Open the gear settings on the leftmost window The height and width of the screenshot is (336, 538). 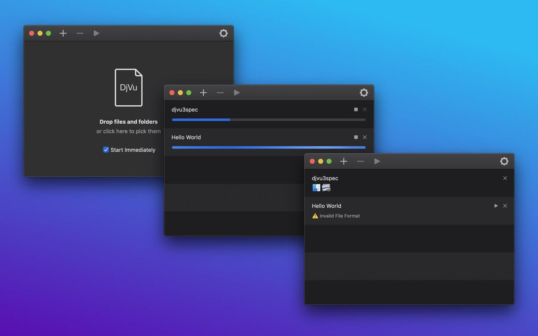(x=223, y=33)
